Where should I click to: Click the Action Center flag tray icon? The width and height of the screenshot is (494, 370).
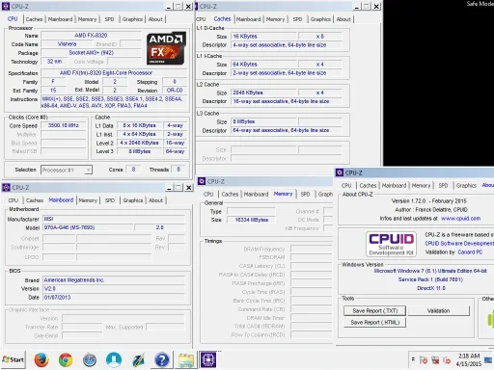(424, 360)
